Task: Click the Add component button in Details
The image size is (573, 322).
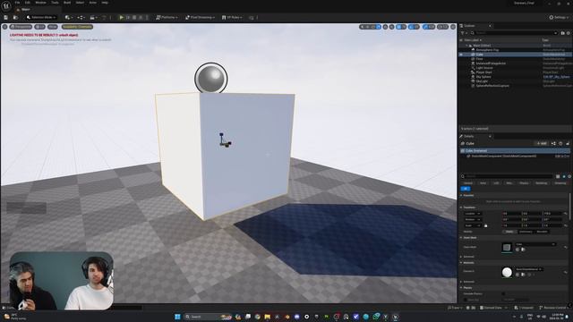Action: click(542, 143)
